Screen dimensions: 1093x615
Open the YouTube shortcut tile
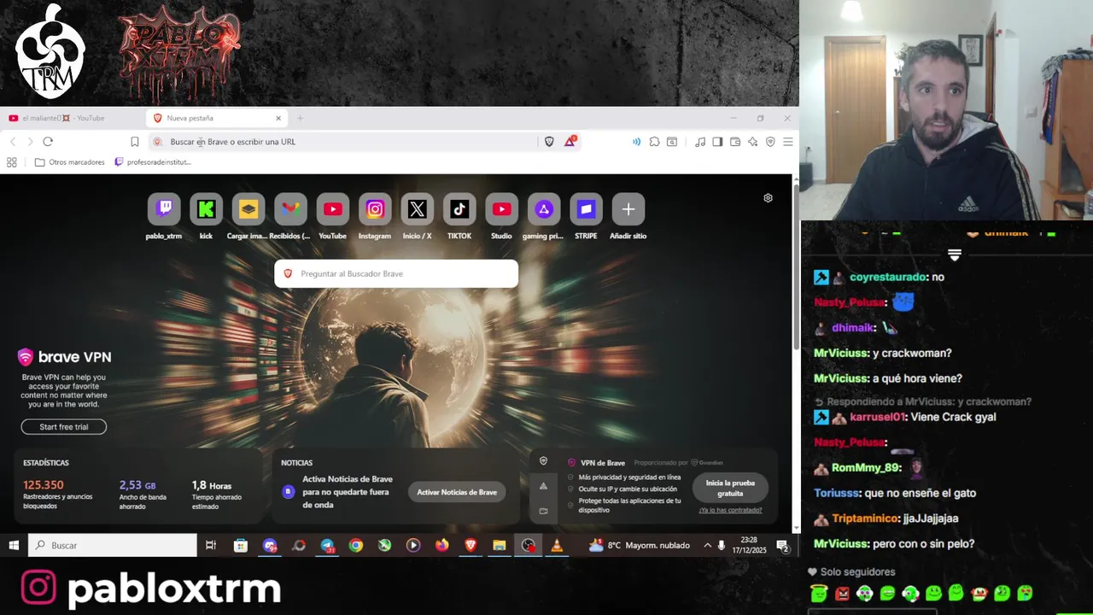coord(332,209)
